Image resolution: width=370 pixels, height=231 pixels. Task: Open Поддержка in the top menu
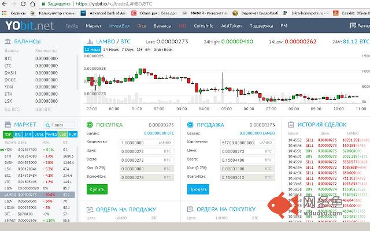pos(261,26)
